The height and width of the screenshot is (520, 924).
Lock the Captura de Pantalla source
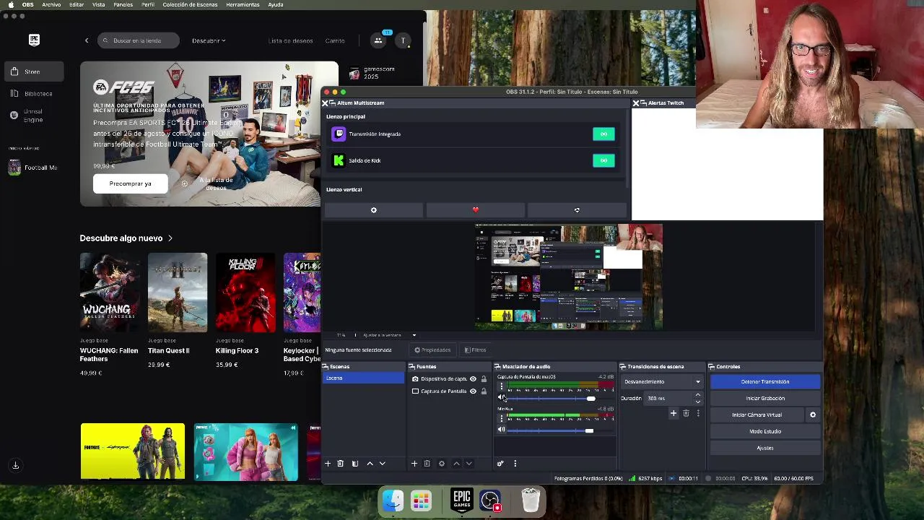484,391
